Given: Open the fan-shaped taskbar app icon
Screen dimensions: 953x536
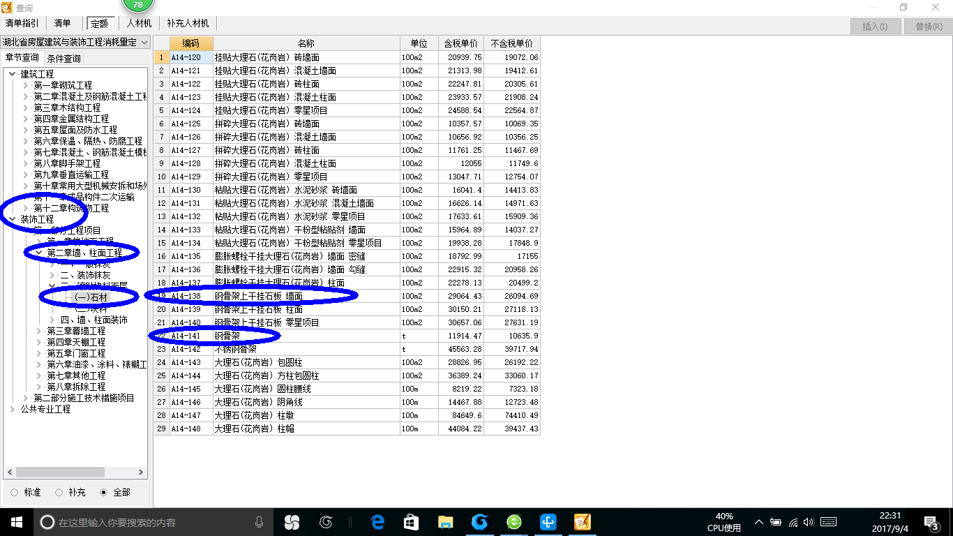Looking at the screenshot, I should coord(292,522).
